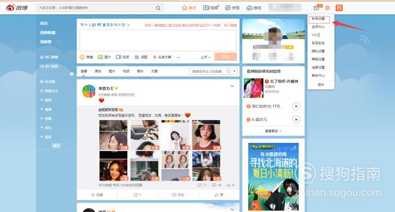This screenshot has height=212, width=395.
Task: Select 帐号安全 in the settings menu
Action: (318, 43)
